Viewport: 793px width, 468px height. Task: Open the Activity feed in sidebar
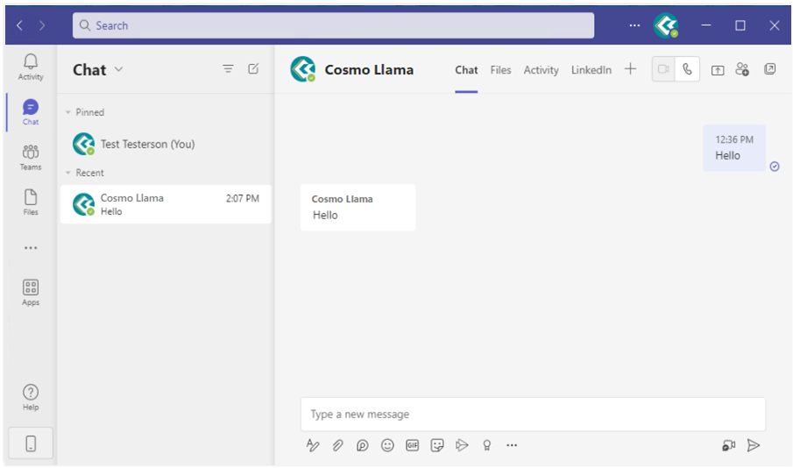click(x=31, y=67)
